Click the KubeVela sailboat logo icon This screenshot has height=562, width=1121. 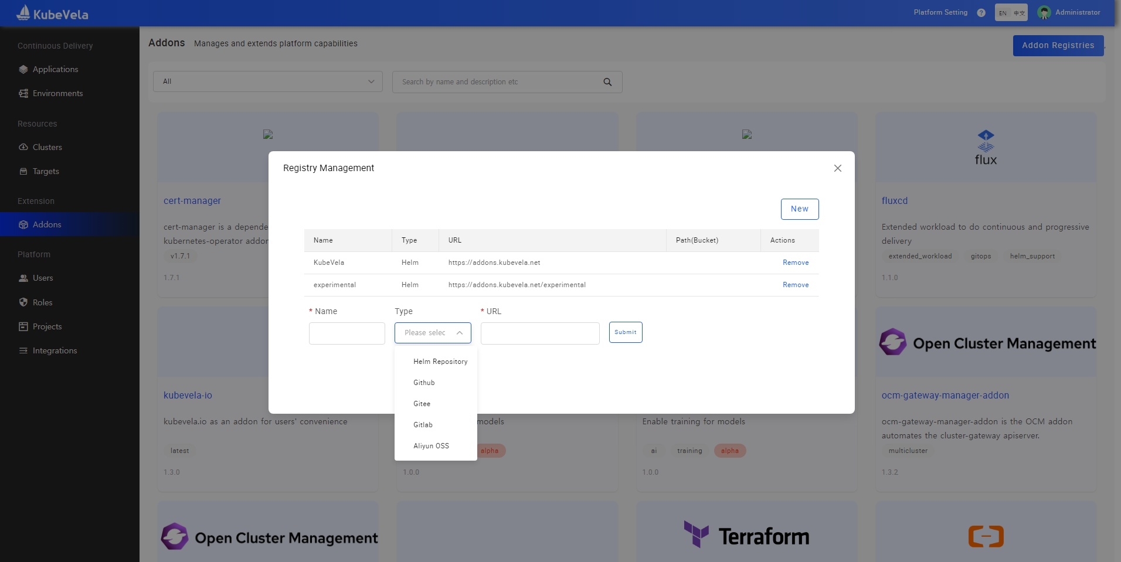point(23,13)
